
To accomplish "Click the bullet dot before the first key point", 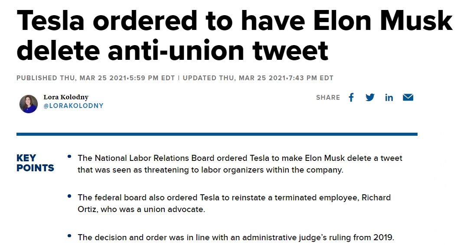I will [x=69, y=156].
